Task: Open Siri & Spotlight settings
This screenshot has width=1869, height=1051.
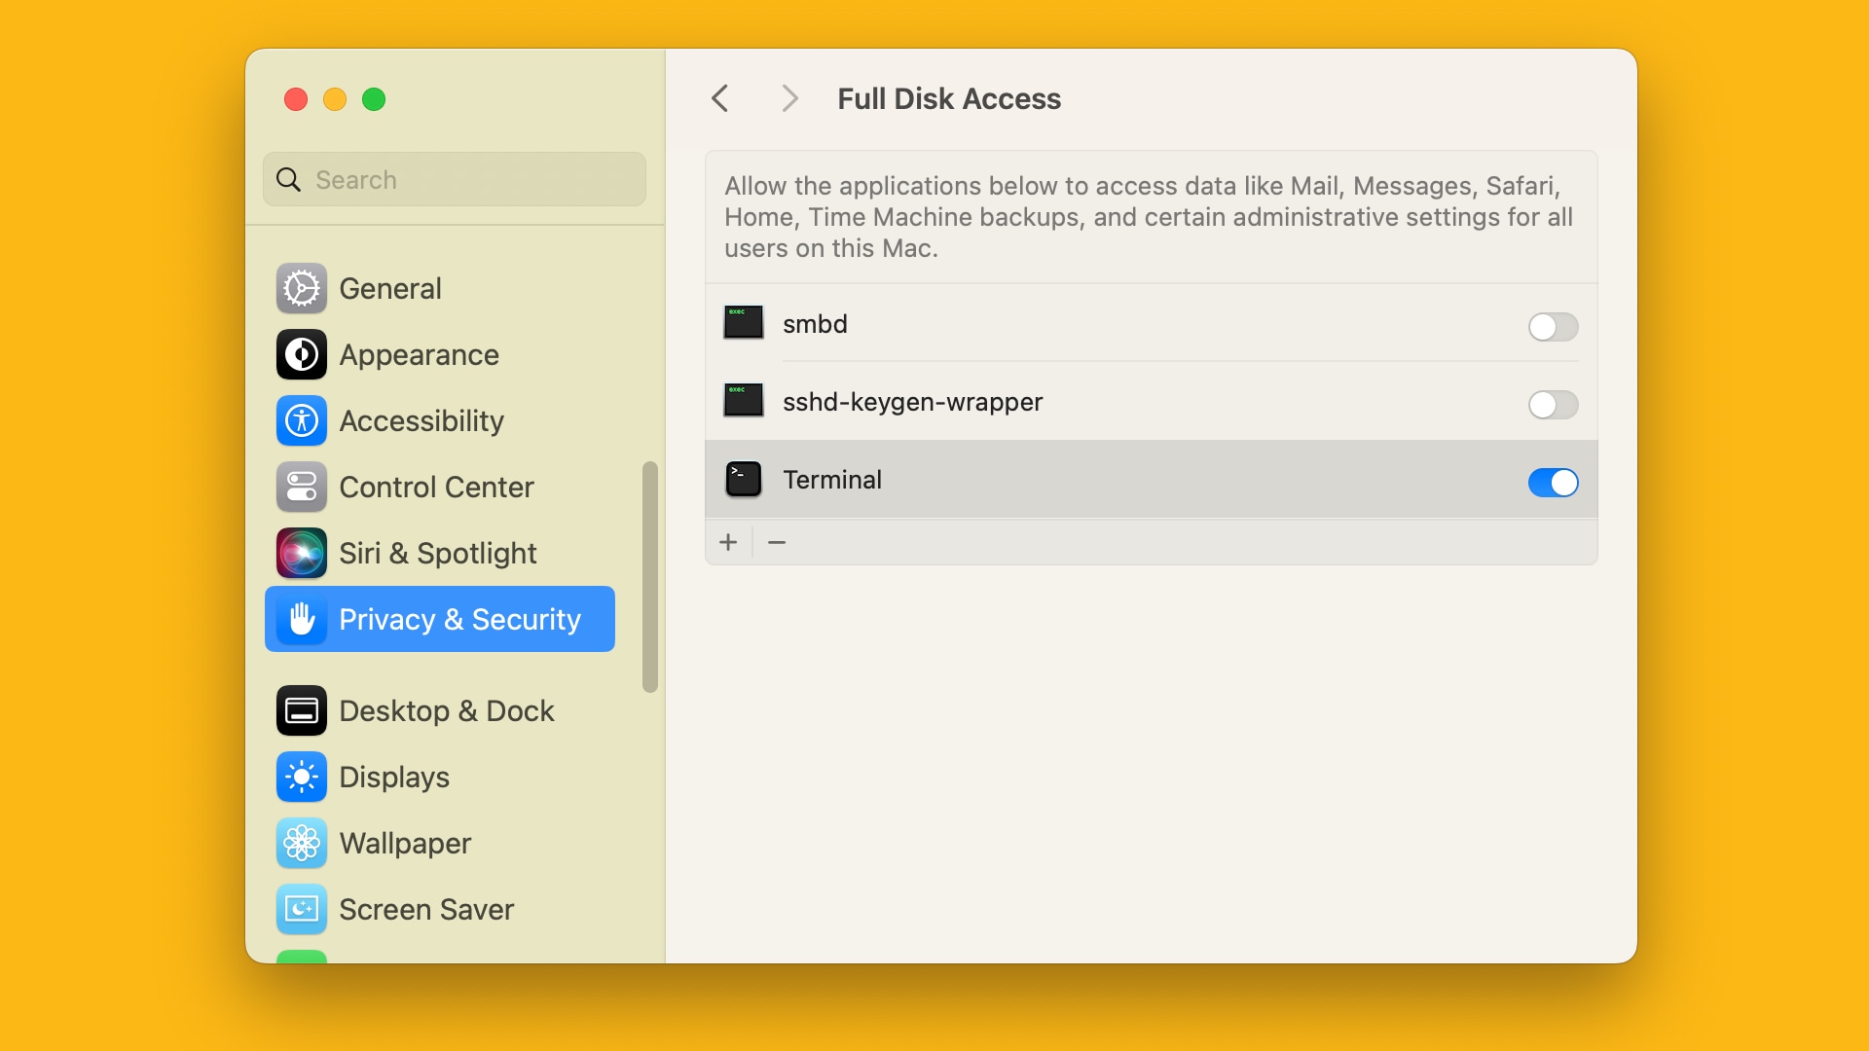Action: (x=440, y=553)
